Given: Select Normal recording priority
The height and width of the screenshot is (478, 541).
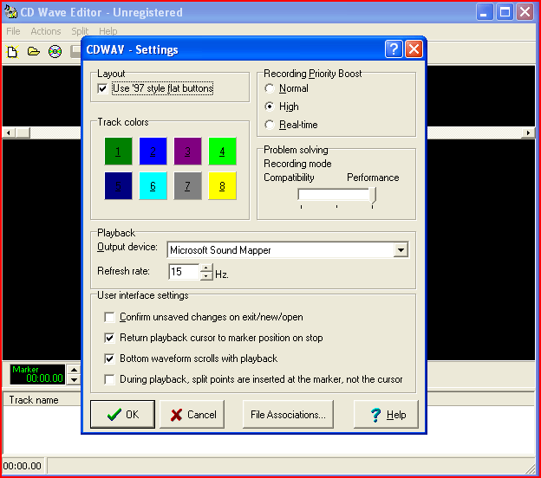Looking at the screenshot, I should coord(270,88).
